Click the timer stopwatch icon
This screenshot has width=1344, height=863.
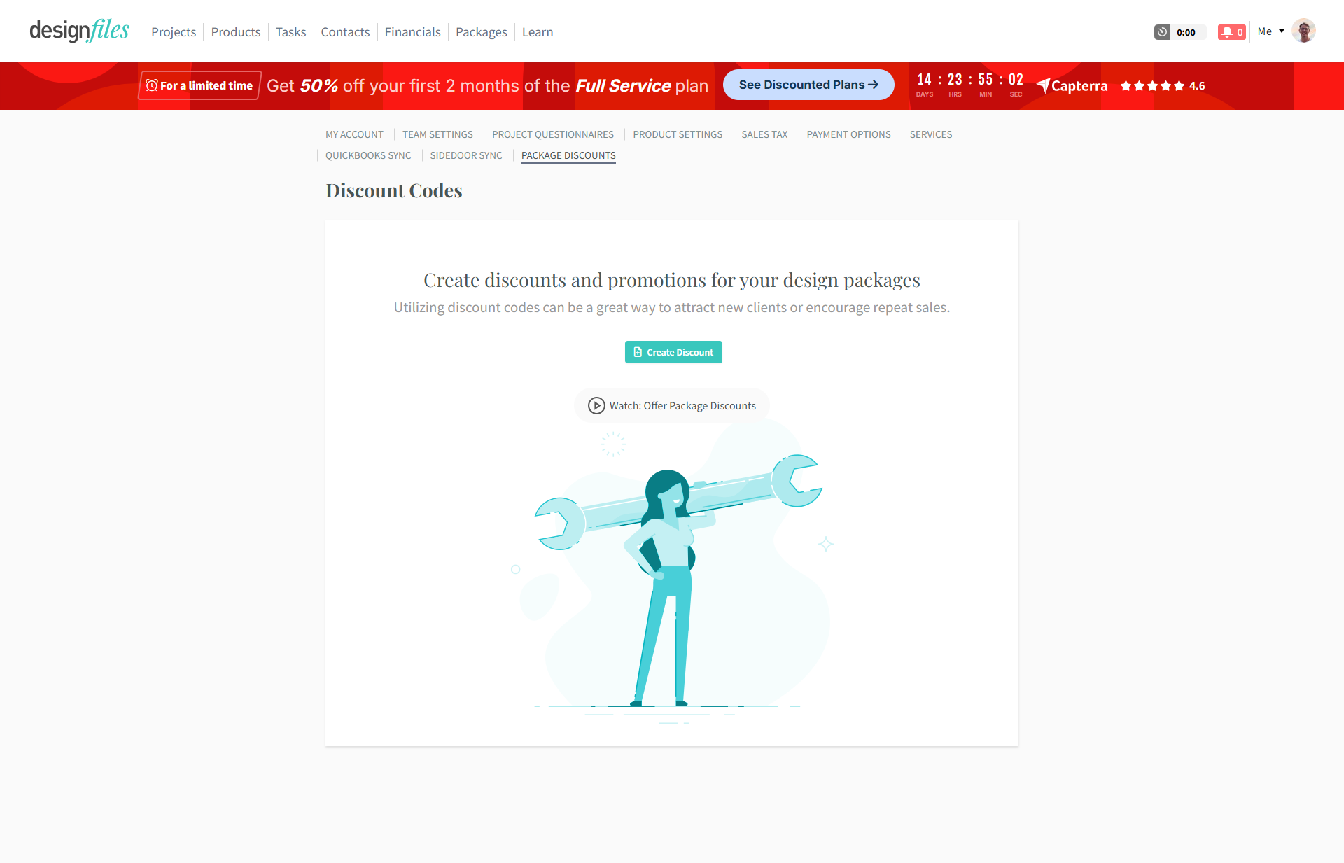click(1162, 32)
